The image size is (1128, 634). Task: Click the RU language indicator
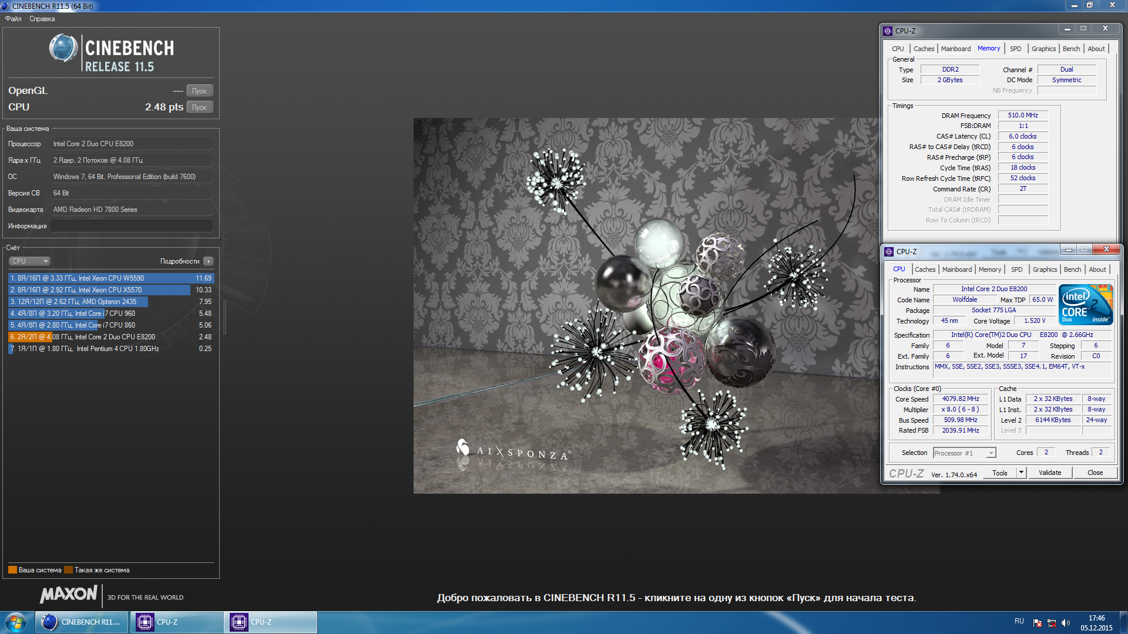[x=1019, y=621]
